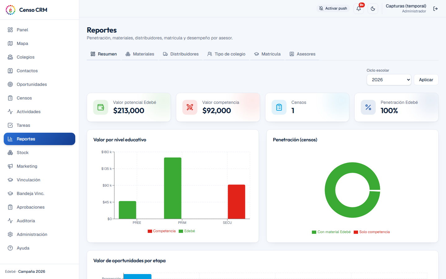446x279 pixels.
Task: Click the Valor de oportunidades por etapa heading
Action: (129, 261)
